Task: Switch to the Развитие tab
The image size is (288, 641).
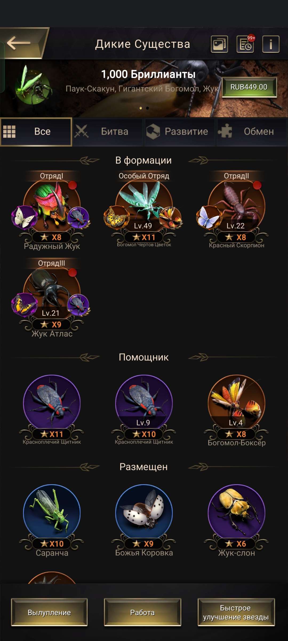Action: pos(180,132)
